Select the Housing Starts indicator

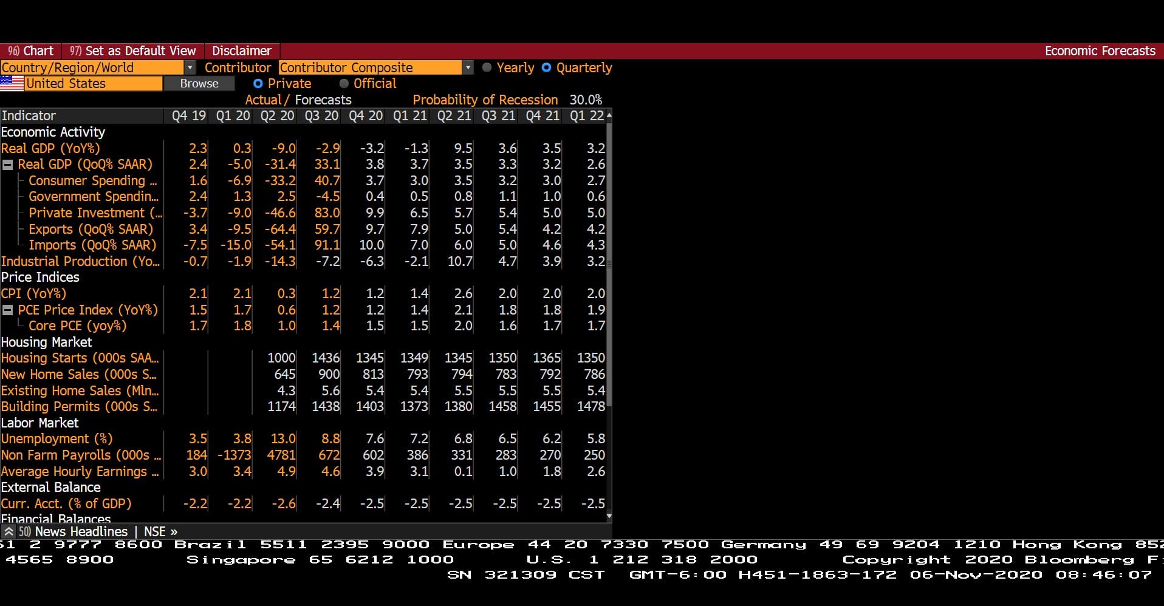[80, 358]
